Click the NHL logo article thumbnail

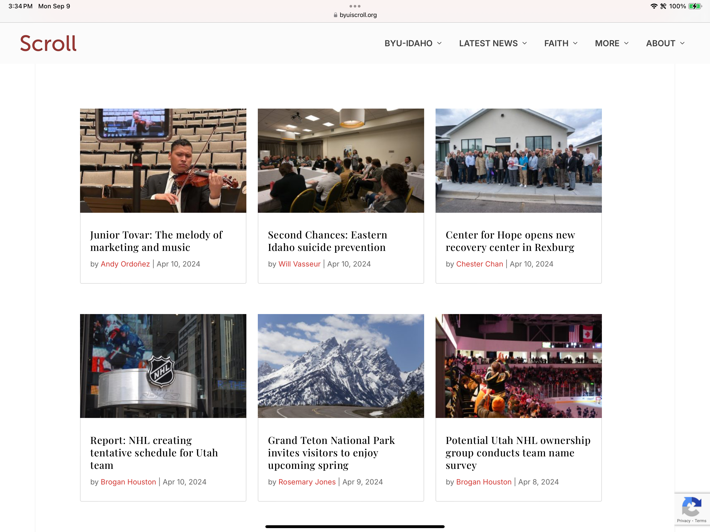[x=163, y=366]
